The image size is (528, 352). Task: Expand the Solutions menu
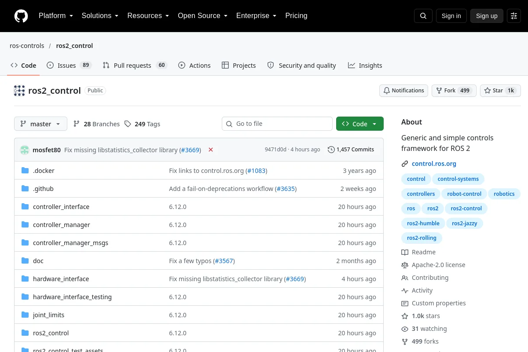pyautogui.click(x=100, y=16)
